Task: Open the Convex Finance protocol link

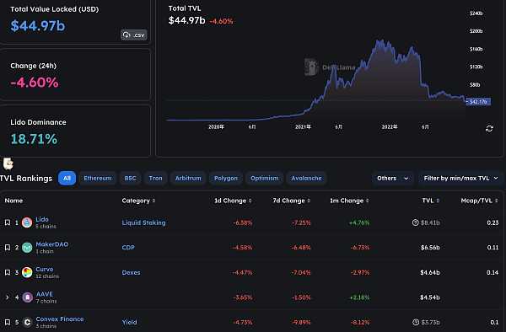Action: [x=60, y=319]
